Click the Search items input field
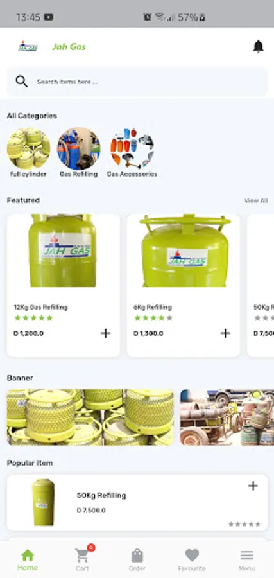 tap(137, 82)
